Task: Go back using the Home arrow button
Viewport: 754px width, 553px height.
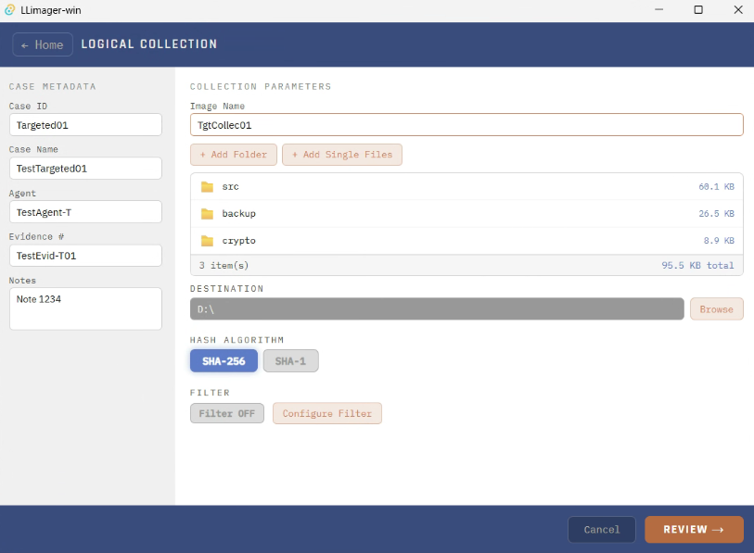Action: pyautogui.click(x=43, y=44)
